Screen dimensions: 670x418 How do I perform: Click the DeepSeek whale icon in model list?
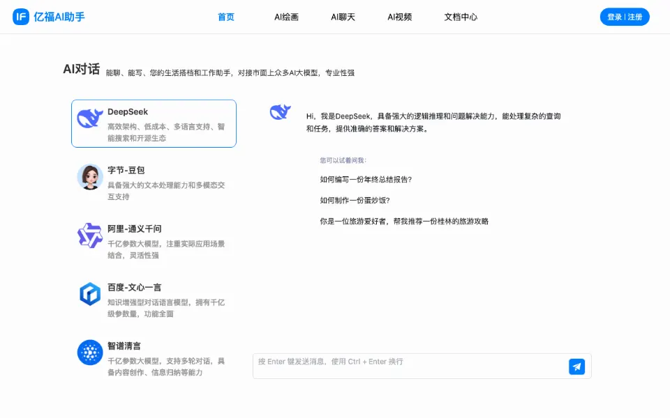click(90, 118)
